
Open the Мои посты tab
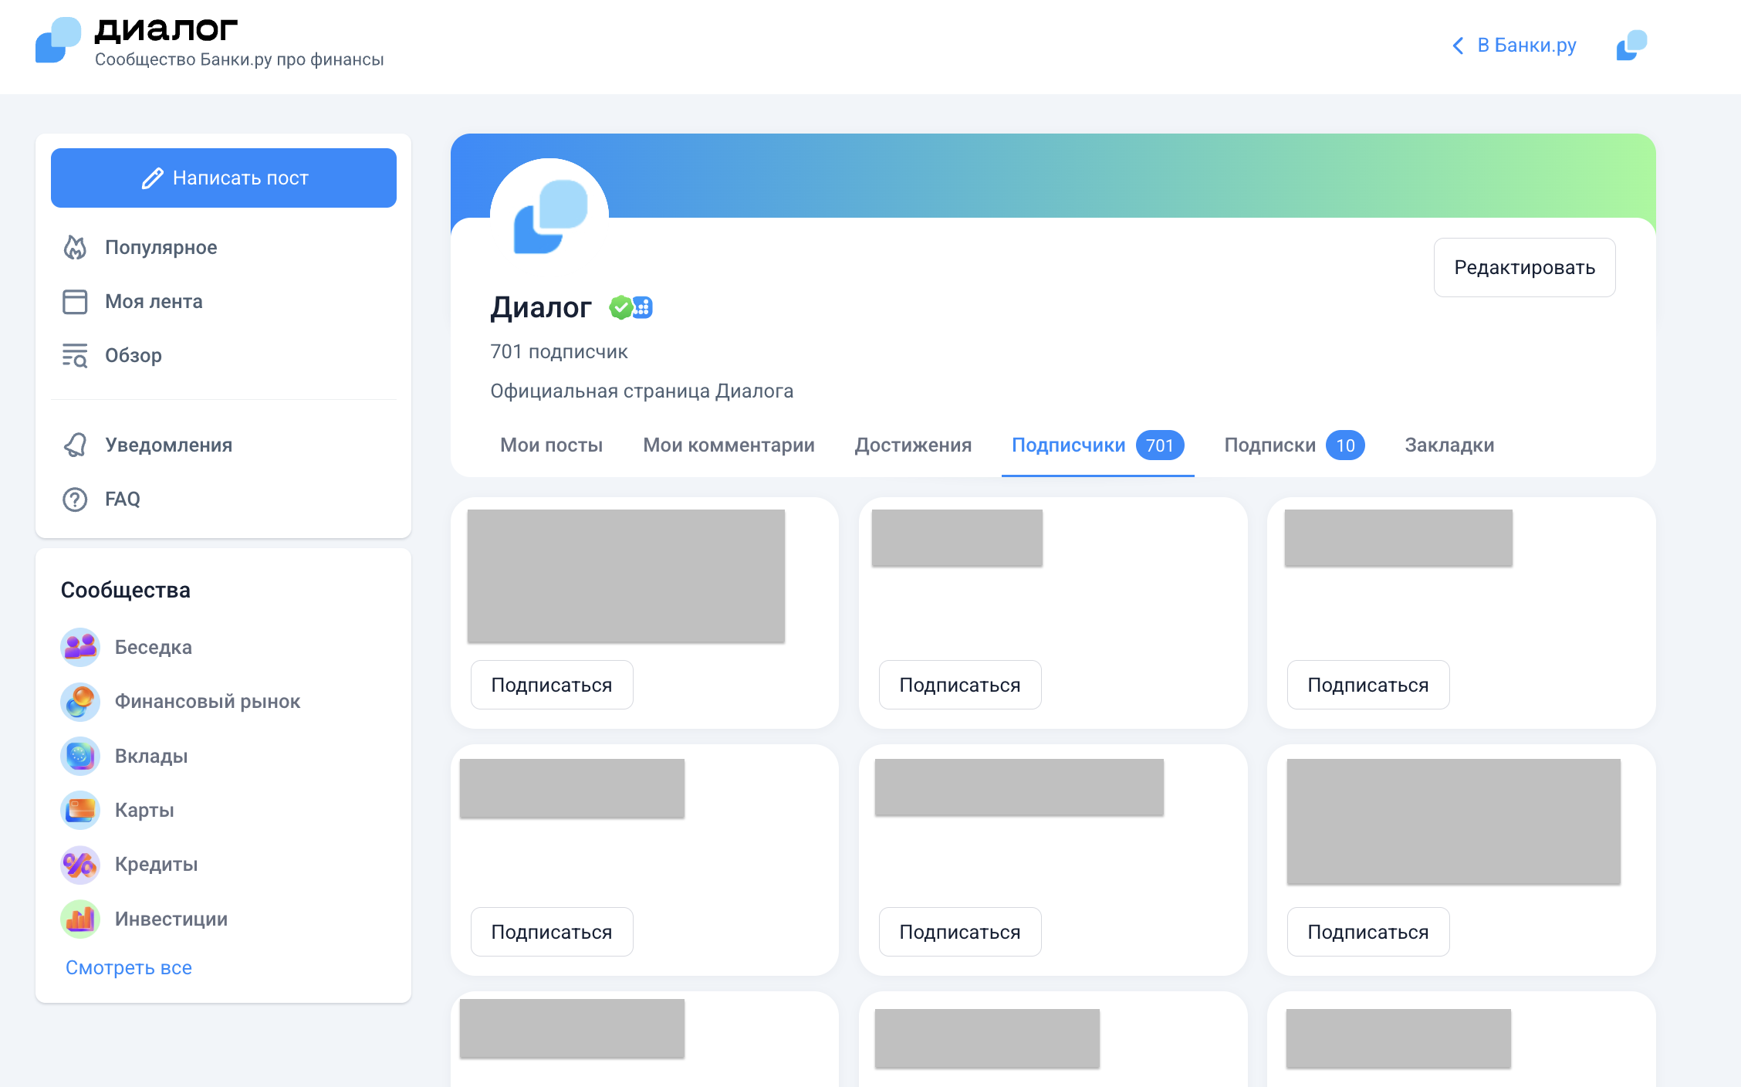click(x=551, y=445)
